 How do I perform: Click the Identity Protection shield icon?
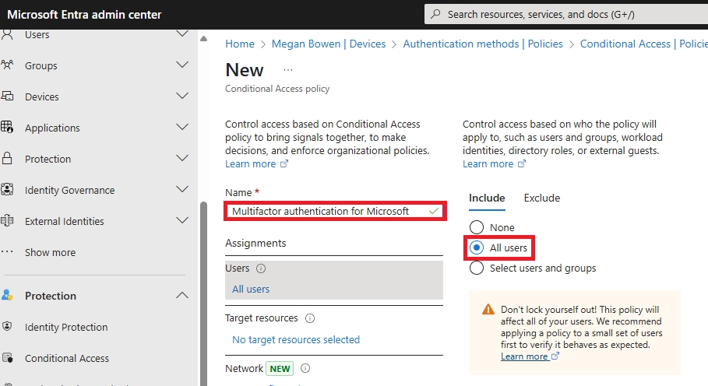(x=7, y=326)
